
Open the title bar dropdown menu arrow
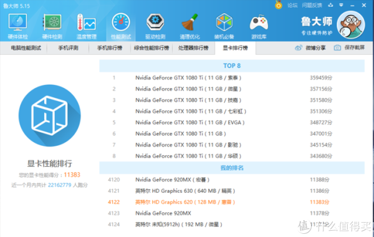click(x=341, y=5)
